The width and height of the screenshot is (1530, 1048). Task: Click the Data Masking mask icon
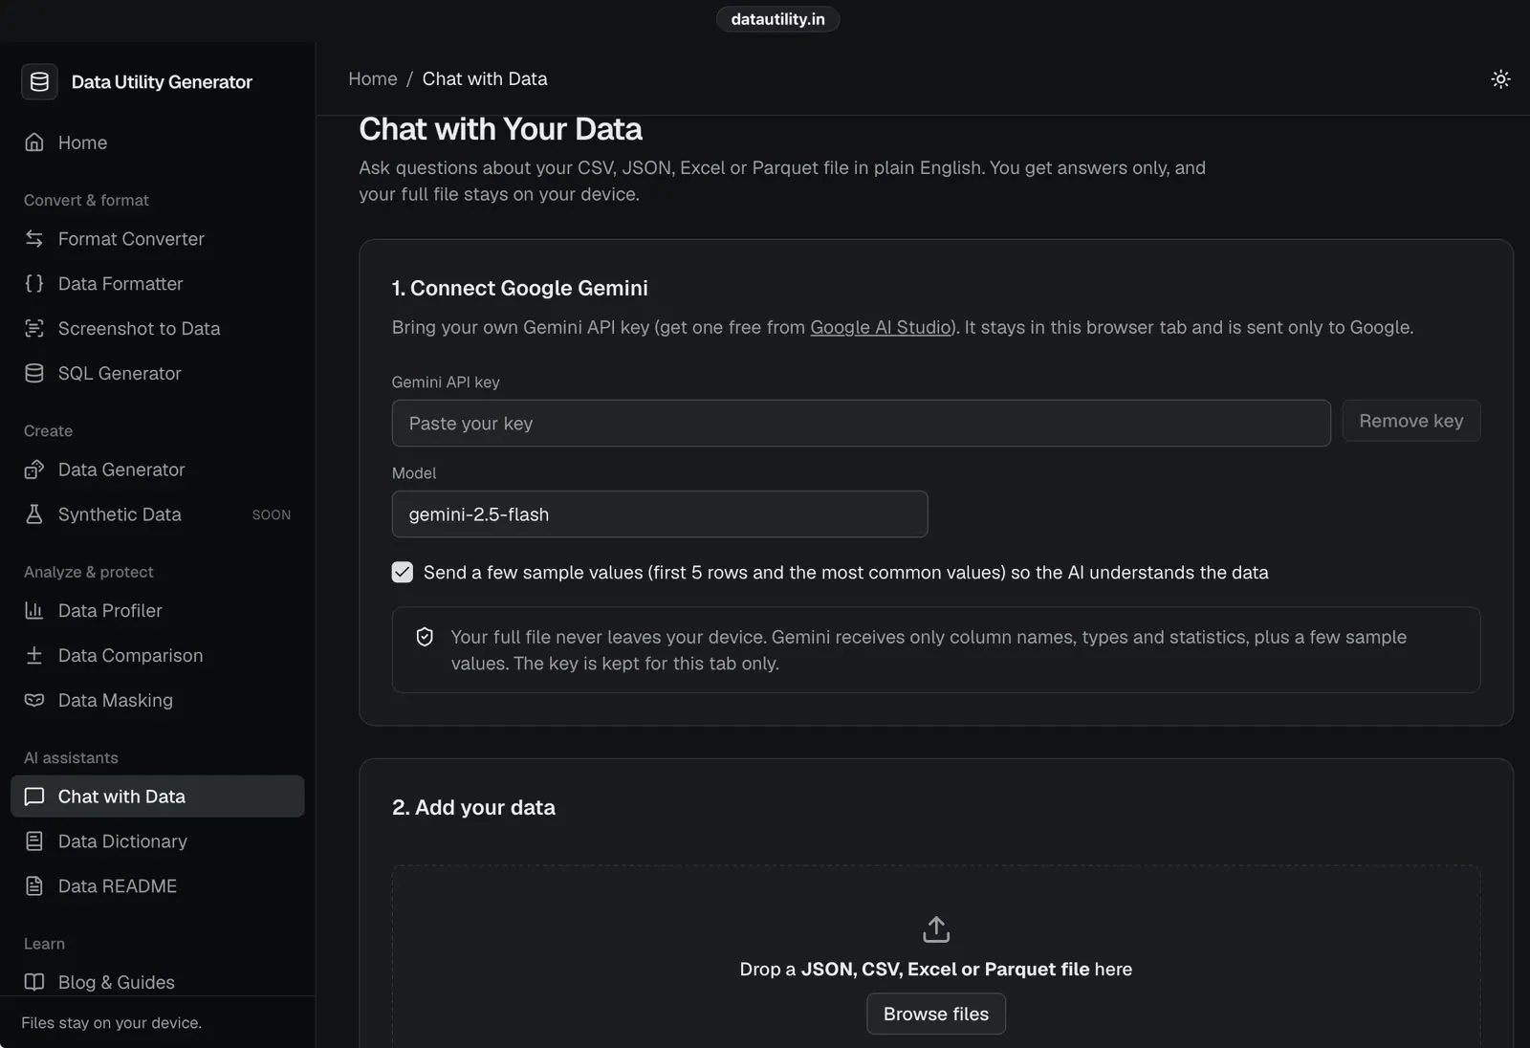[x=34, y=700]
